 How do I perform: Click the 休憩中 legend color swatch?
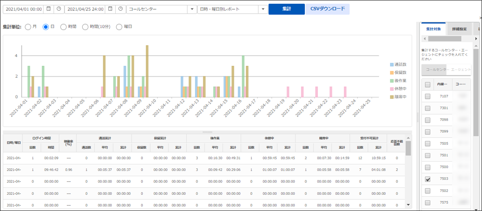(x=391, y=89)
